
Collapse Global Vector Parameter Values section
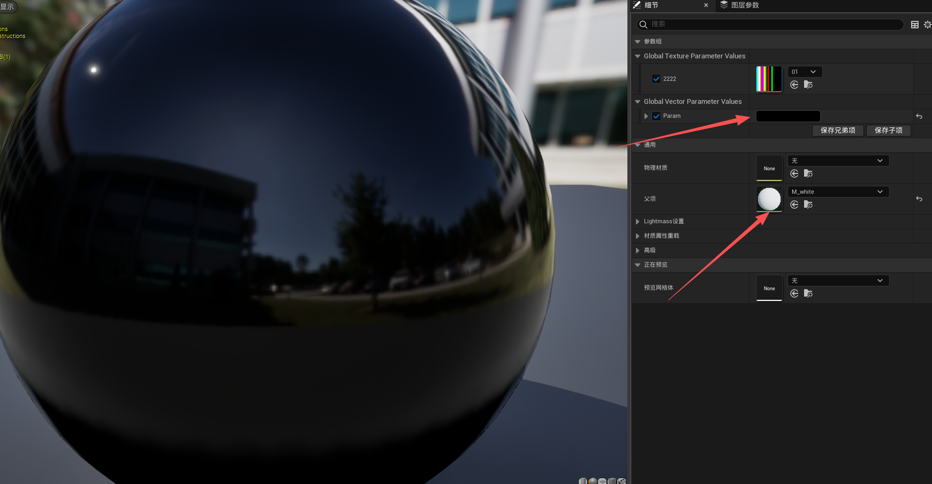(x=638, y=102)
